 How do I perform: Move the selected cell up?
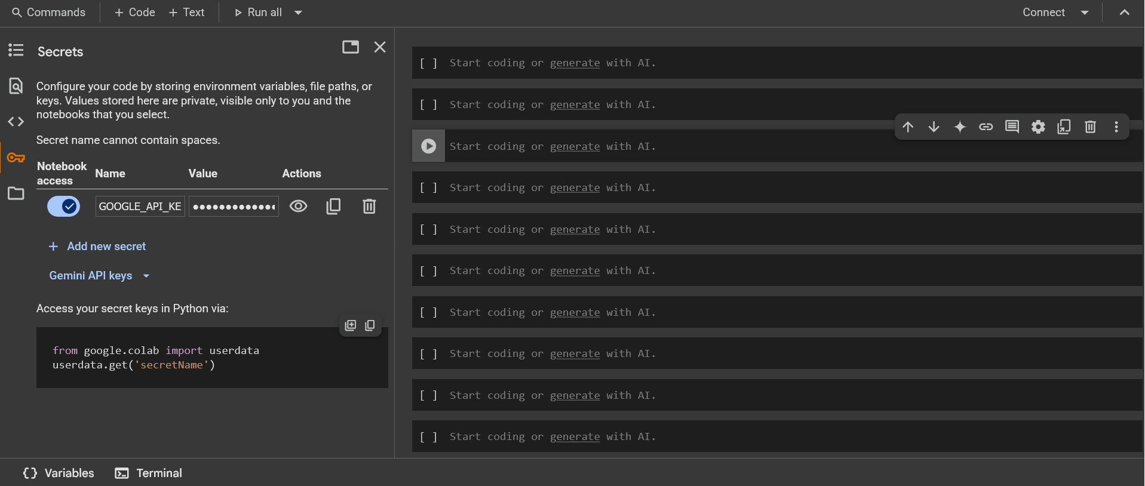[908, 127]
